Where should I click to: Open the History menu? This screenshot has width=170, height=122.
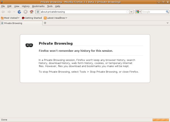[26, 6]
